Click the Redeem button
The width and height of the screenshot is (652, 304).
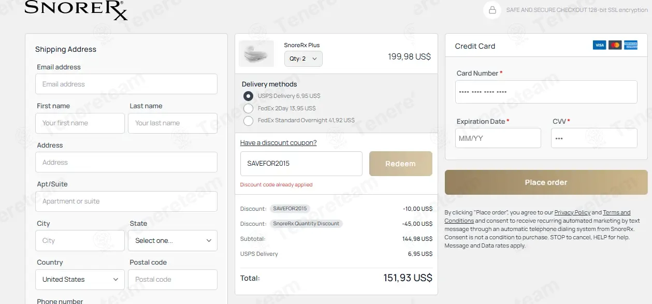click(x=400, y=164)
